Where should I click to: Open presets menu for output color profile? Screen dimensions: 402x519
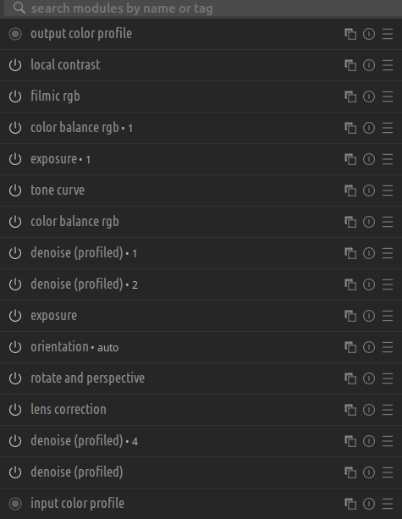click(388, 34)
